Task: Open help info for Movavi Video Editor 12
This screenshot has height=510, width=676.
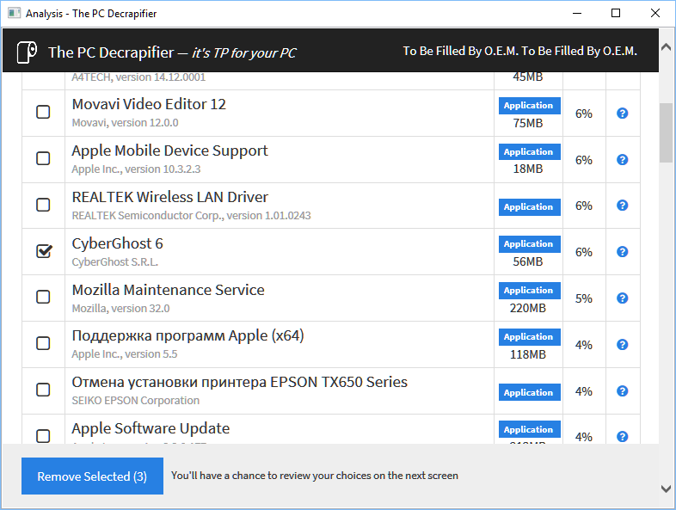Action: click(x=623, y=114)
